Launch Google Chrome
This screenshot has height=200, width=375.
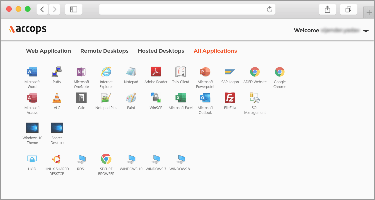pos(280,72)
